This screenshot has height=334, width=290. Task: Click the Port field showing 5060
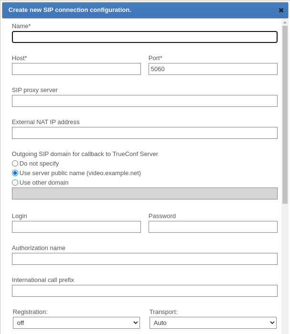[213, 69]
